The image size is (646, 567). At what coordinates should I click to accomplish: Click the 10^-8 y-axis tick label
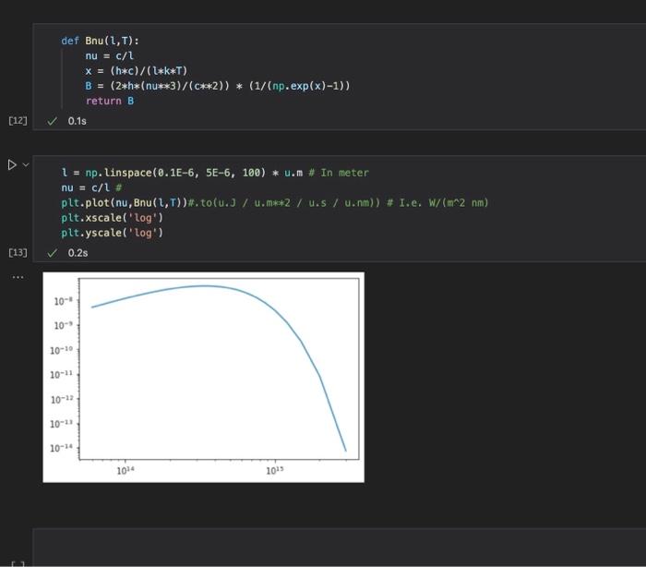[63, 301]
